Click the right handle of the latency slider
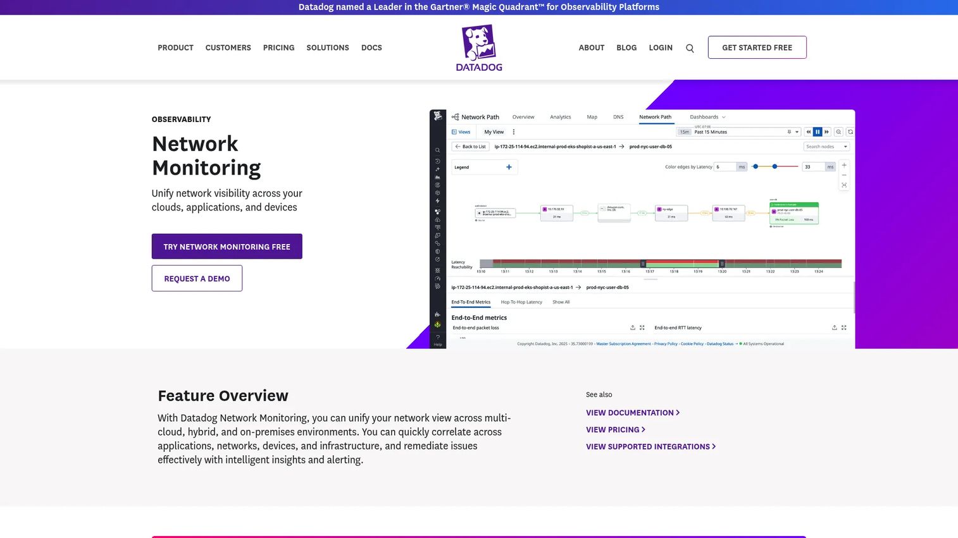 pos(775,167)
